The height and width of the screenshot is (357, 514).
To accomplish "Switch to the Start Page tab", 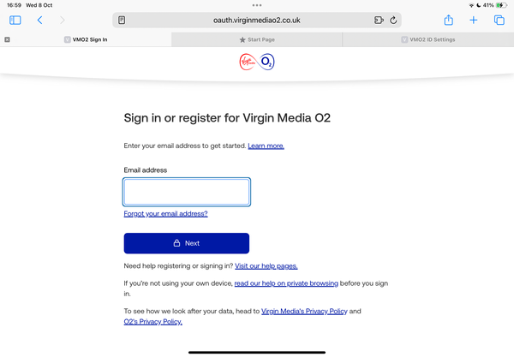I will point(255,39).
